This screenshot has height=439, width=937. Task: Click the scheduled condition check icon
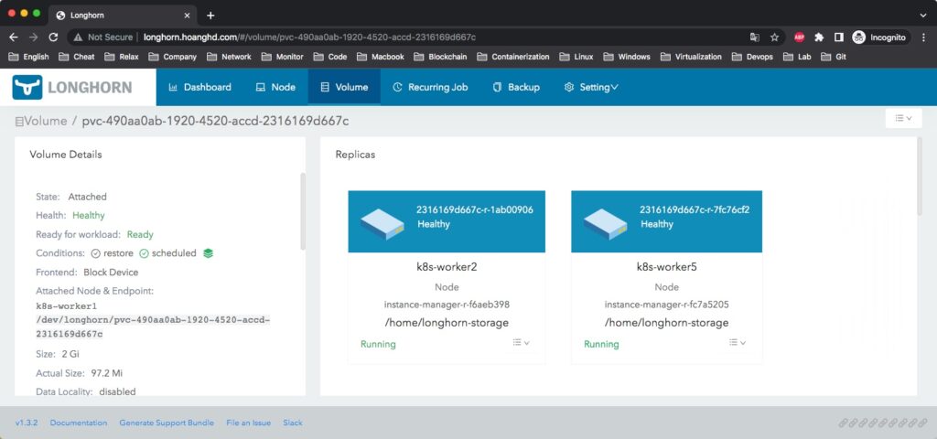(144, 253)
